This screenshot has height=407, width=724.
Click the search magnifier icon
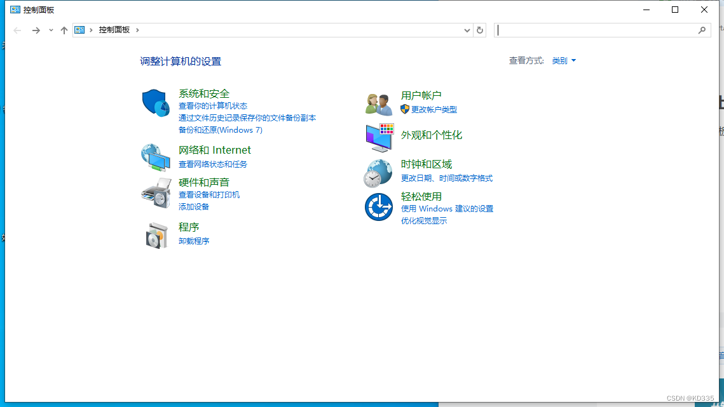pyautogui.click(x=702, y=30)
